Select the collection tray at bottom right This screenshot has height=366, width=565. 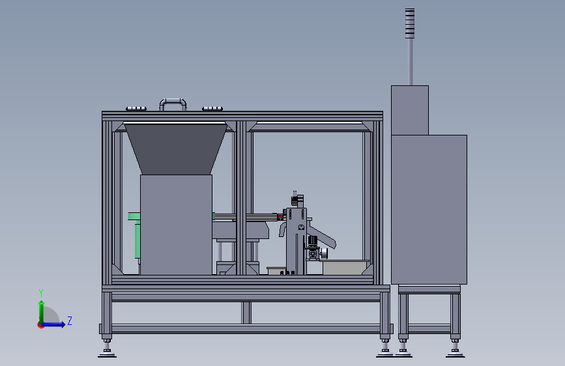tap(345, 267)
